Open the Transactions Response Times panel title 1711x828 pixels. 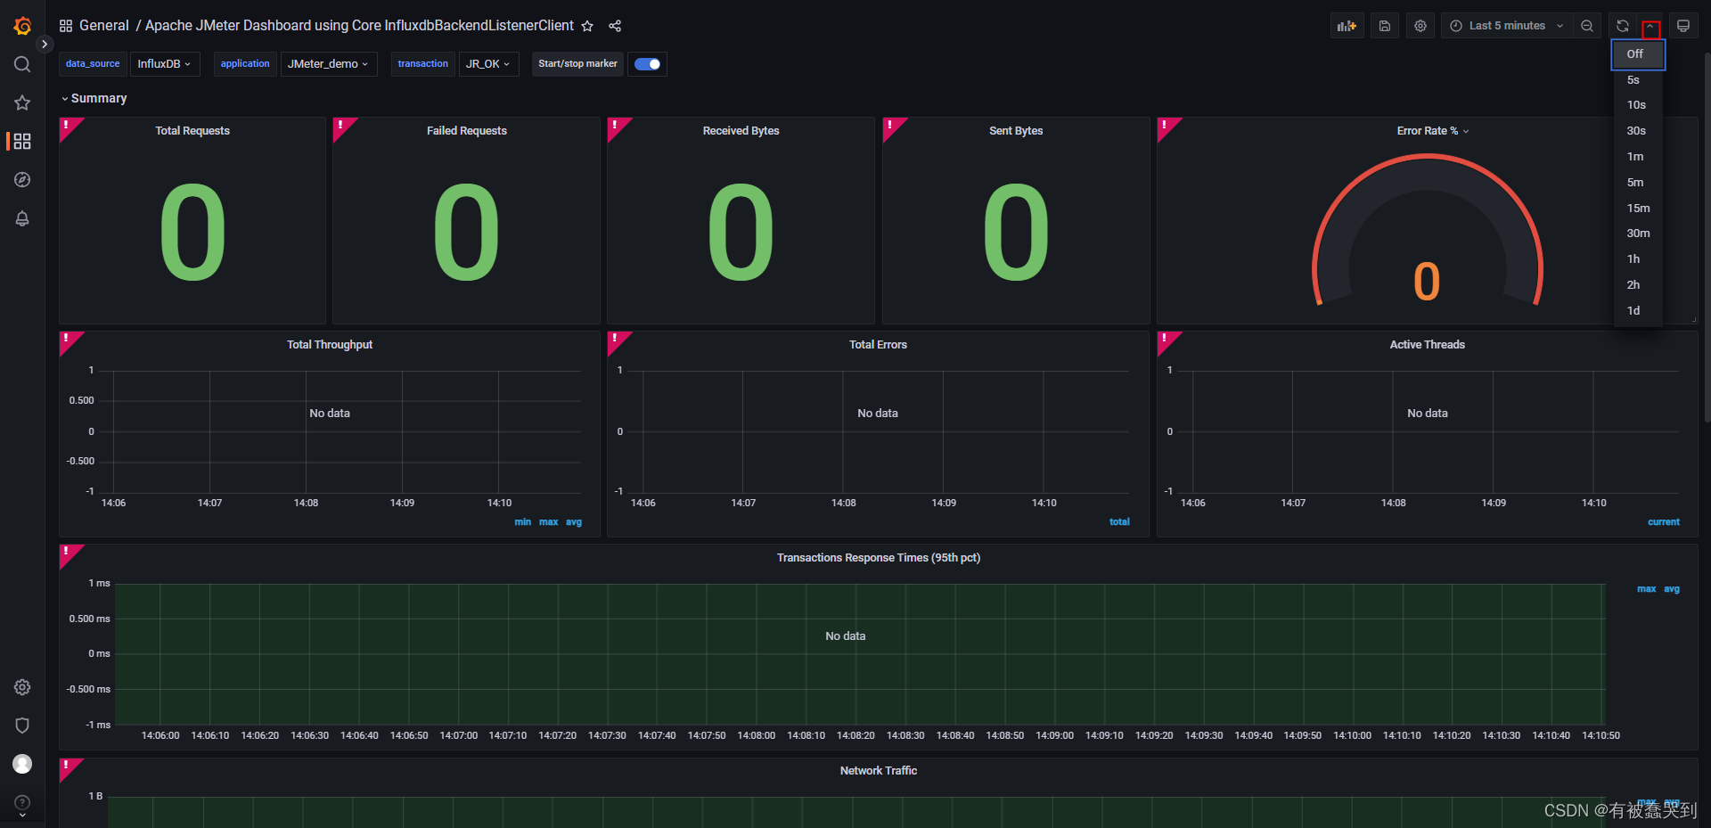879,558
